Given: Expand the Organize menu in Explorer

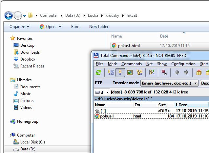Looking at the screenshot, I should (19, 27).
